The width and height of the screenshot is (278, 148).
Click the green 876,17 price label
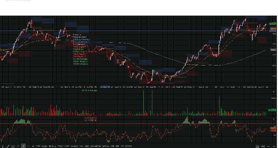(x=273, y=24)
